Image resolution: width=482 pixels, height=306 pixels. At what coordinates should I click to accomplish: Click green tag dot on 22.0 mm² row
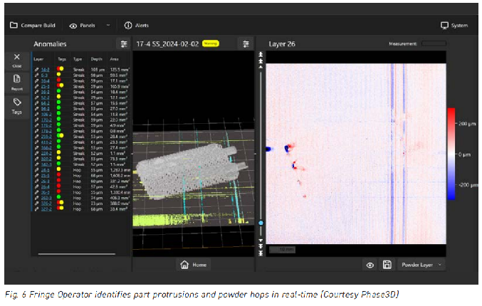(x=58, y=119)
